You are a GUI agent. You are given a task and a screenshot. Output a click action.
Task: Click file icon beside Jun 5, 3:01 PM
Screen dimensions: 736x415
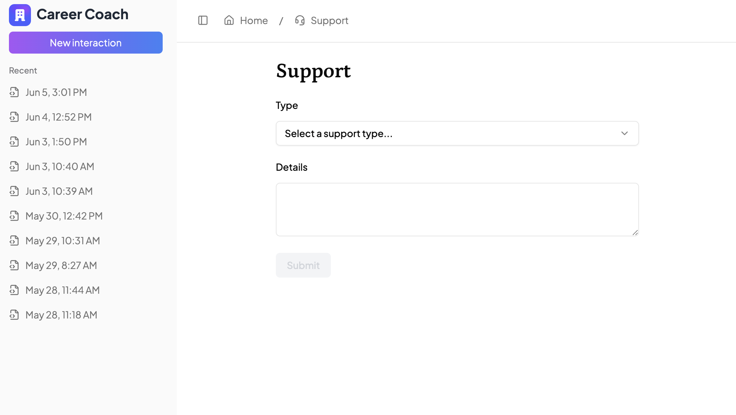coord(14,92)
